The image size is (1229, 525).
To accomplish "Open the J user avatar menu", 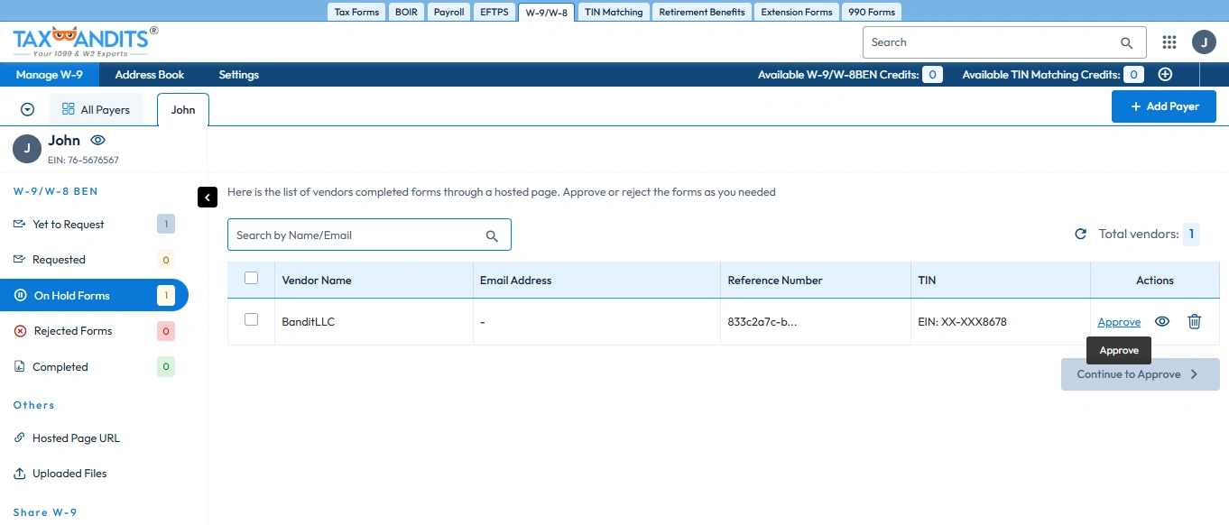I will point(1204,42).
